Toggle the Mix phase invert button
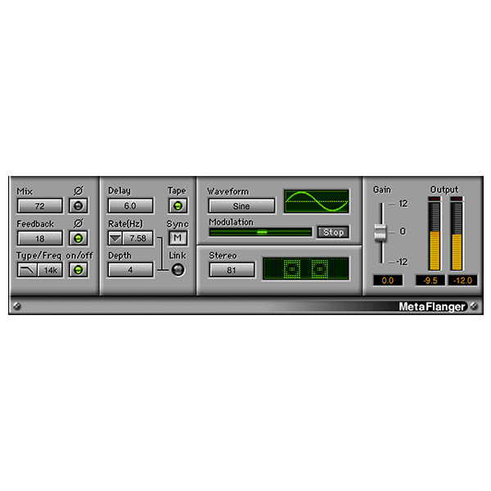 click(x=79, y=205)
